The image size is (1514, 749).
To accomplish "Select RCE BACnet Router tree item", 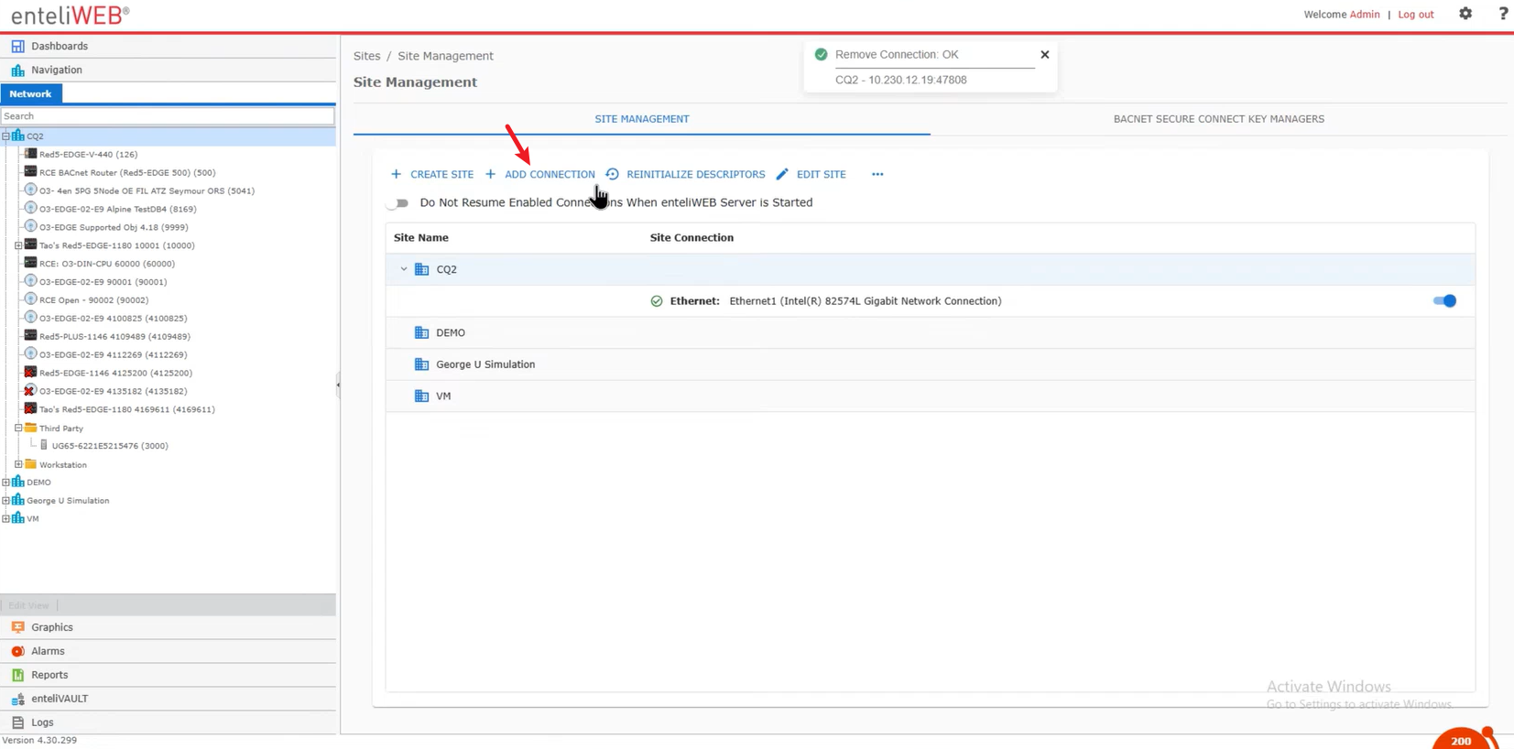I will [127, 172].
